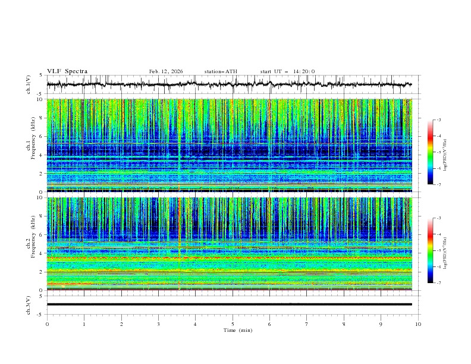
Task: Click the log(PSD) label beside ch.2 colorbar
Action: coord(446,253)
